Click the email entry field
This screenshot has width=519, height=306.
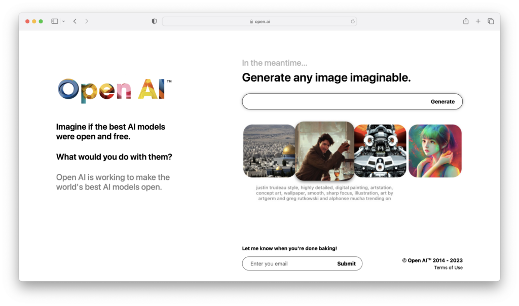[284, 263]
